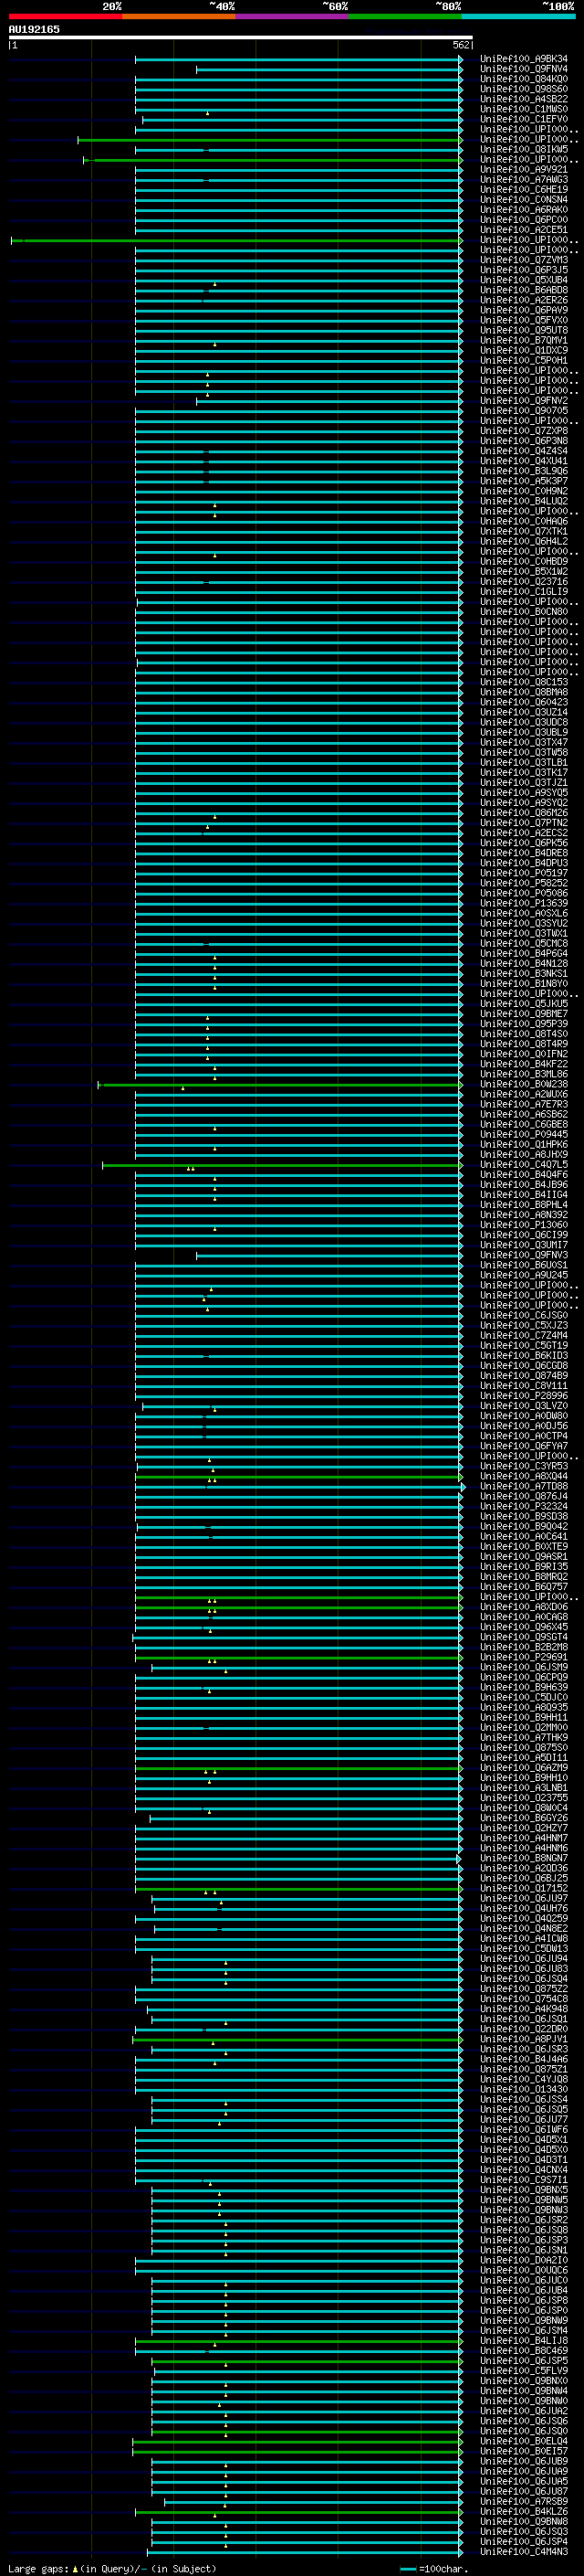Select hit label UniRef100_C5P0H1
The height and width of the screenshot is (2576, 584).
pos(524,360)
